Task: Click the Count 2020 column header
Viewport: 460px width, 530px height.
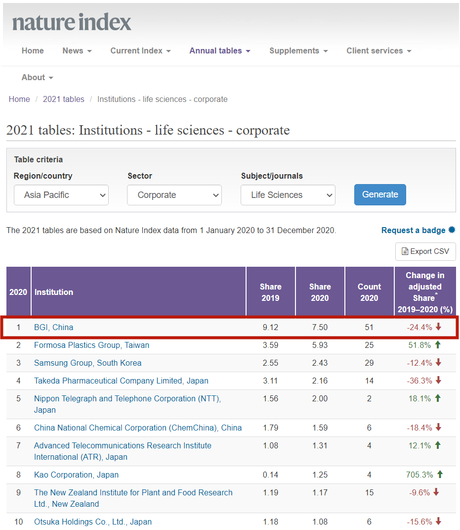Action: [369, 292]
